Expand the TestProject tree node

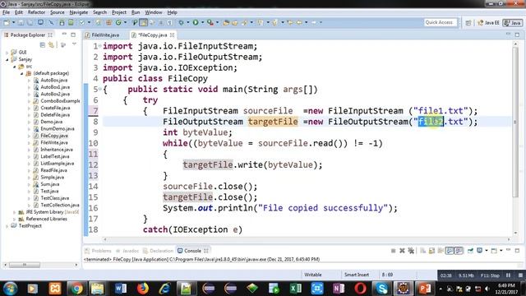pyautogui.click(x=7, y=226)
